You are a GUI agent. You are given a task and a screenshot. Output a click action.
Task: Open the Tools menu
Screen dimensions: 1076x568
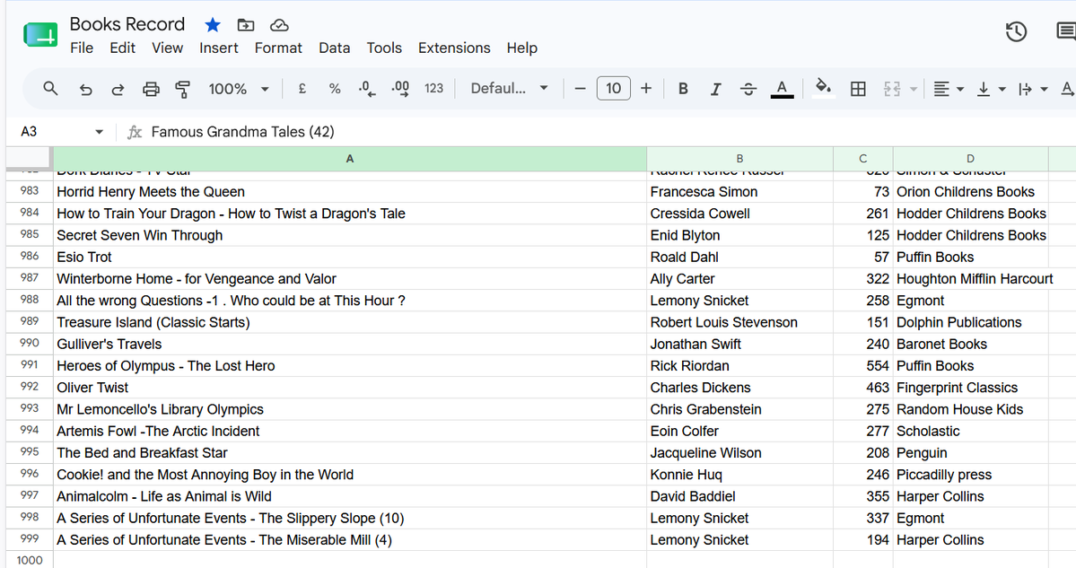[383, 48]
